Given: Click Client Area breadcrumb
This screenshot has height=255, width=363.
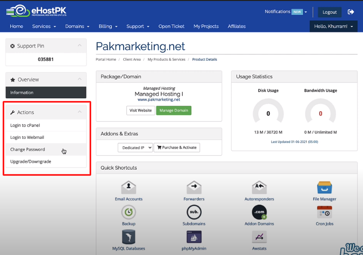Looking at the screenshot, I should pos(132,59).
